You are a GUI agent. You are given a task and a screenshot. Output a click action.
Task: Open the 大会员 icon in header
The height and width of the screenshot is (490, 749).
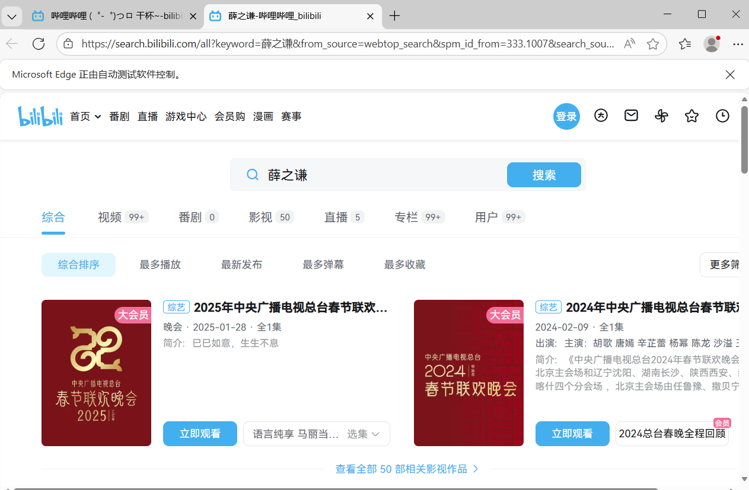[601, 116]
